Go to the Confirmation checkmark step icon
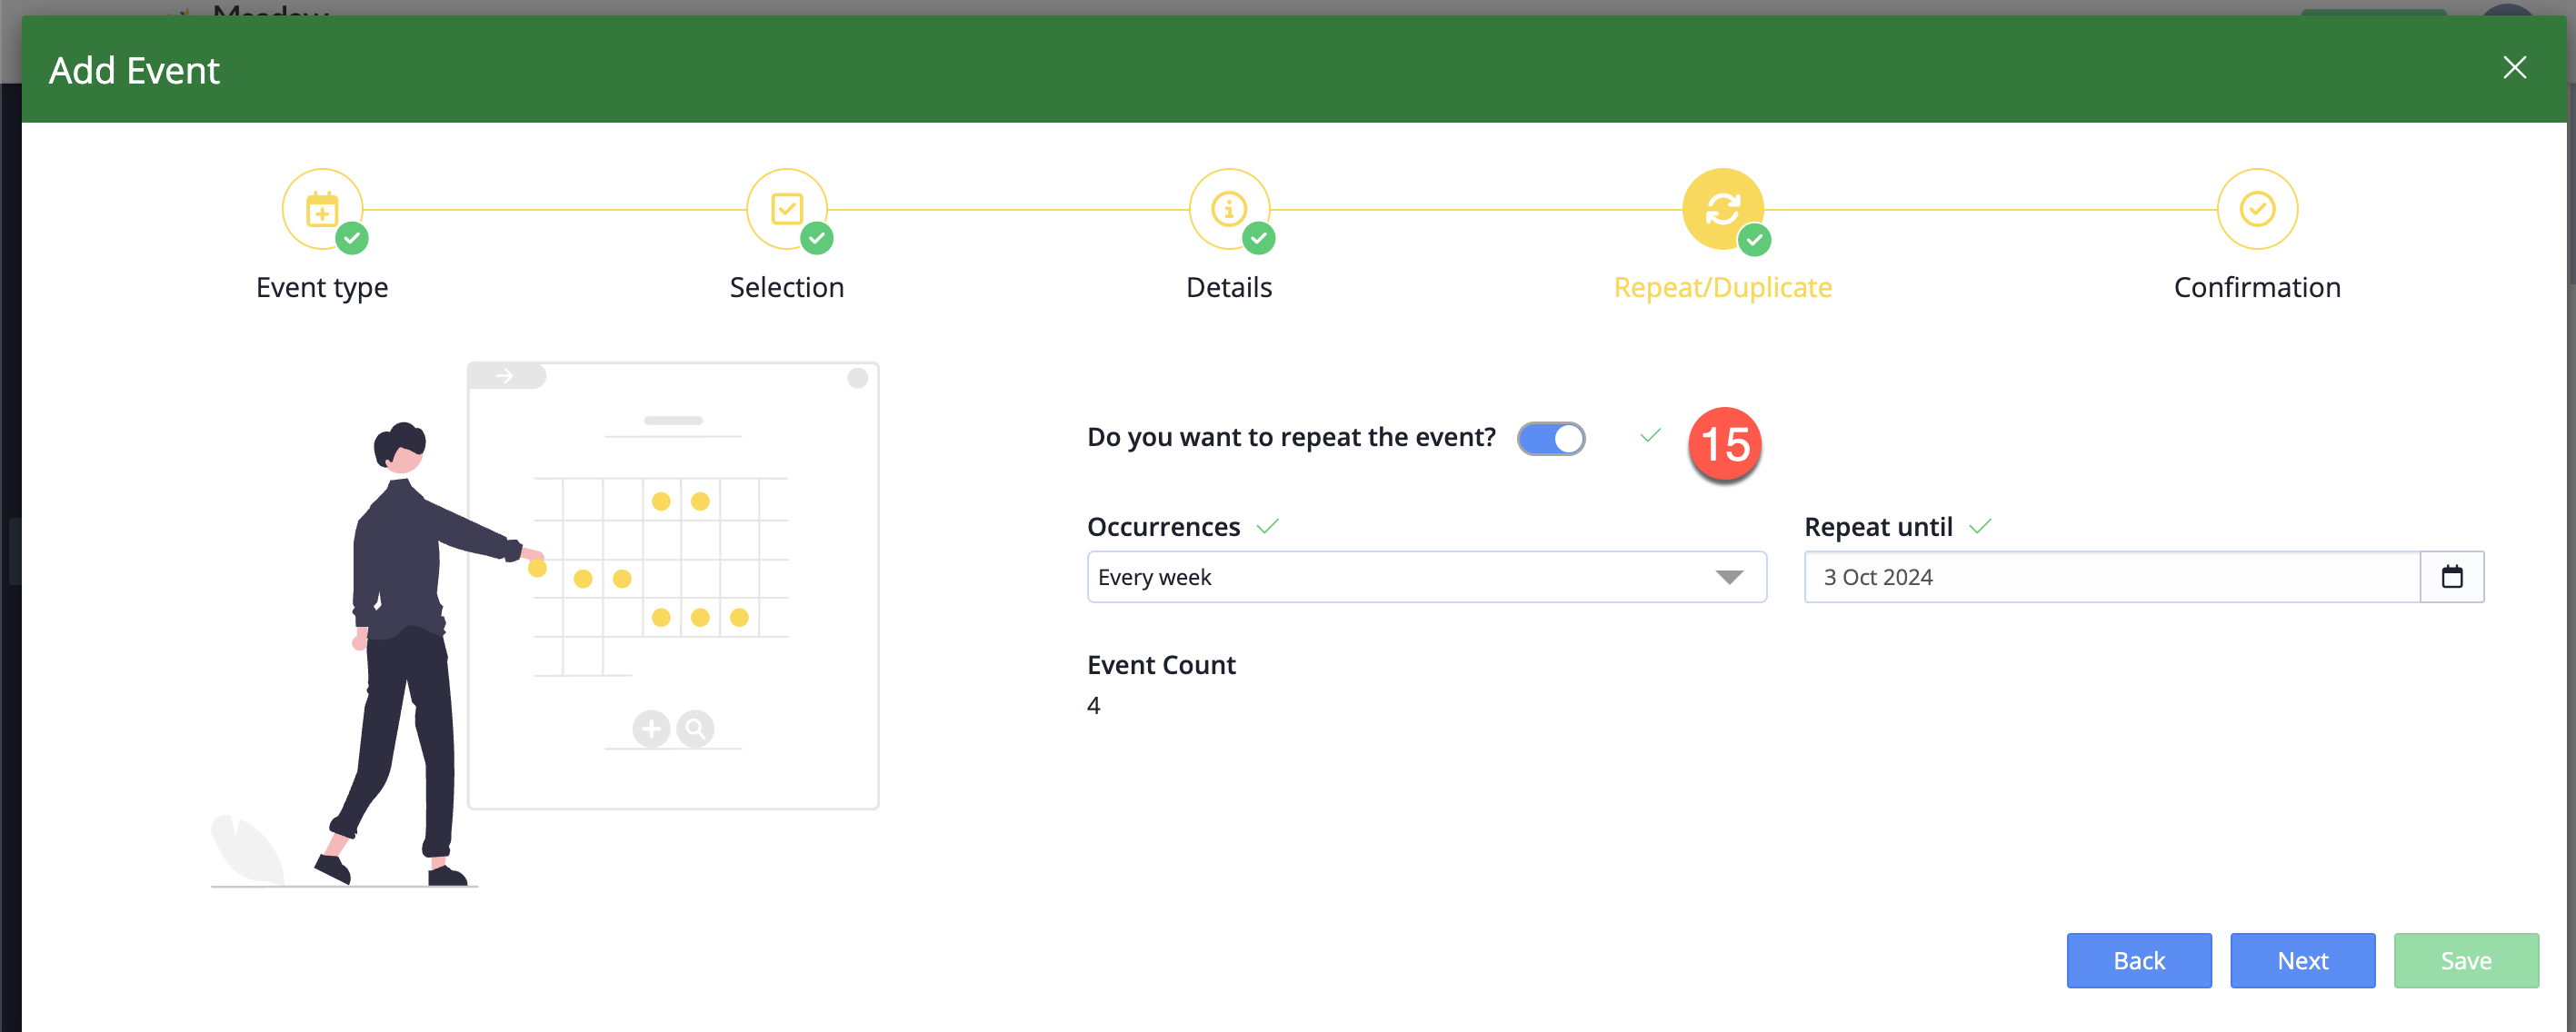The height and width of the screenshot is (1032, 2576). point(2257,210)
